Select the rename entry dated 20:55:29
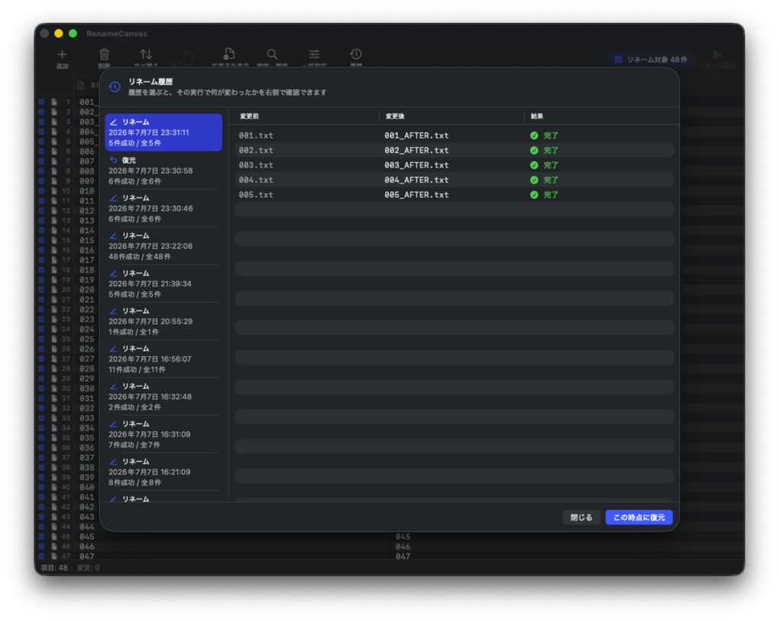This screenshot has width=779, height=621. click(164, 321)
